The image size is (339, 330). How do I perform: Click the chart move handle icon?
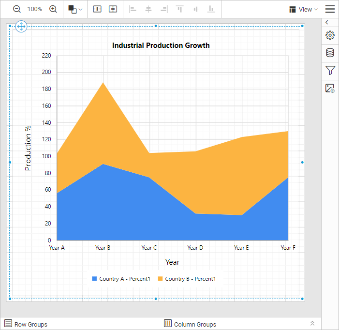(x=21, y=26)
